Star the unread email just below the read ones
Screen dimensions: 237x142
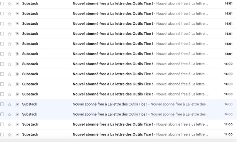[9, 125]
